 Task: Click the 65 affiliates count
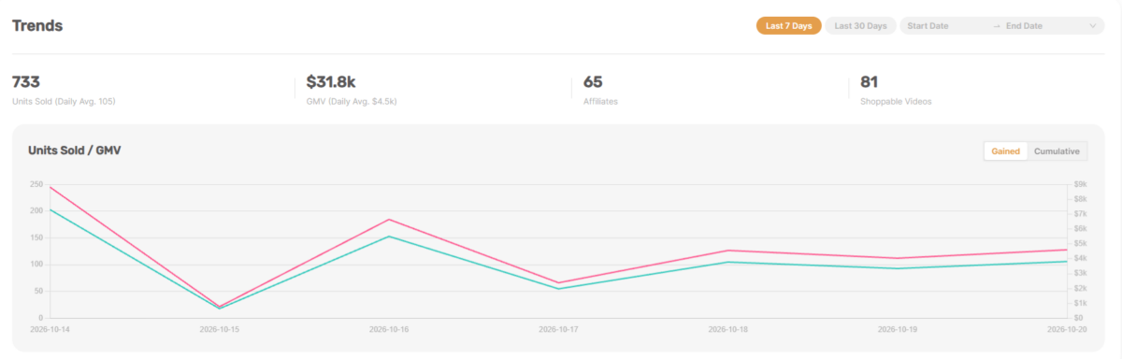pos(593,82)
